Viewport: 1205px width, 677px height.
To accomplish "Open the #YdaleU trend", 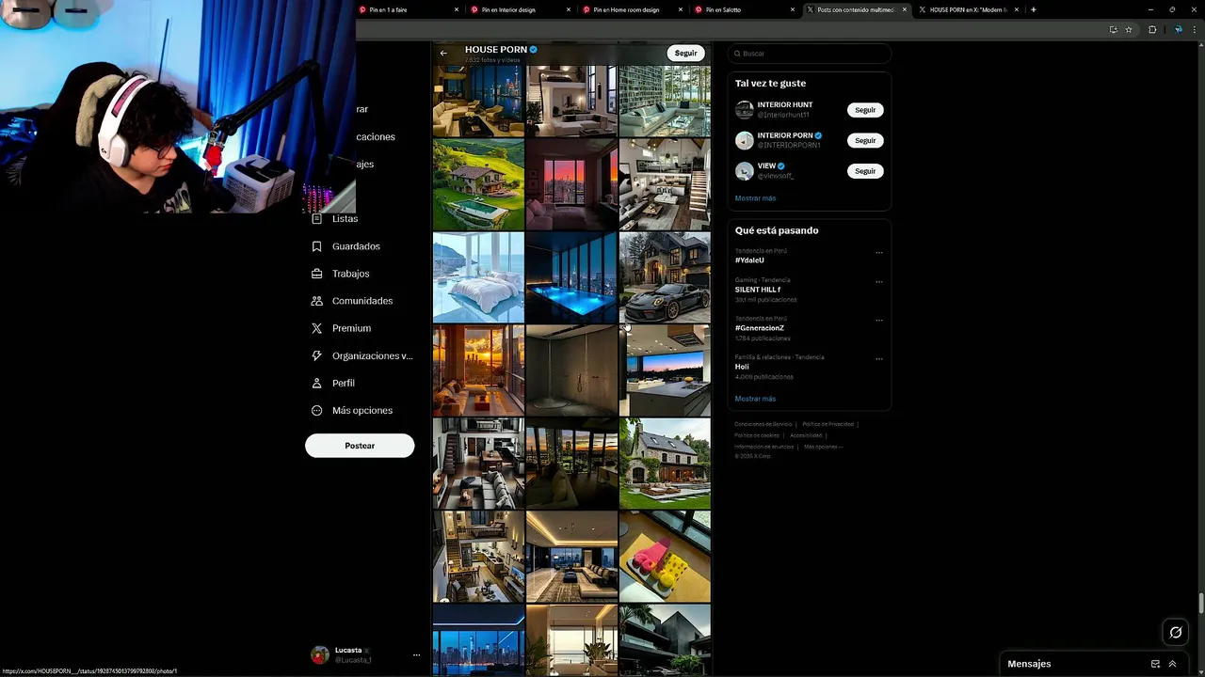I will [x=749, y=260].
